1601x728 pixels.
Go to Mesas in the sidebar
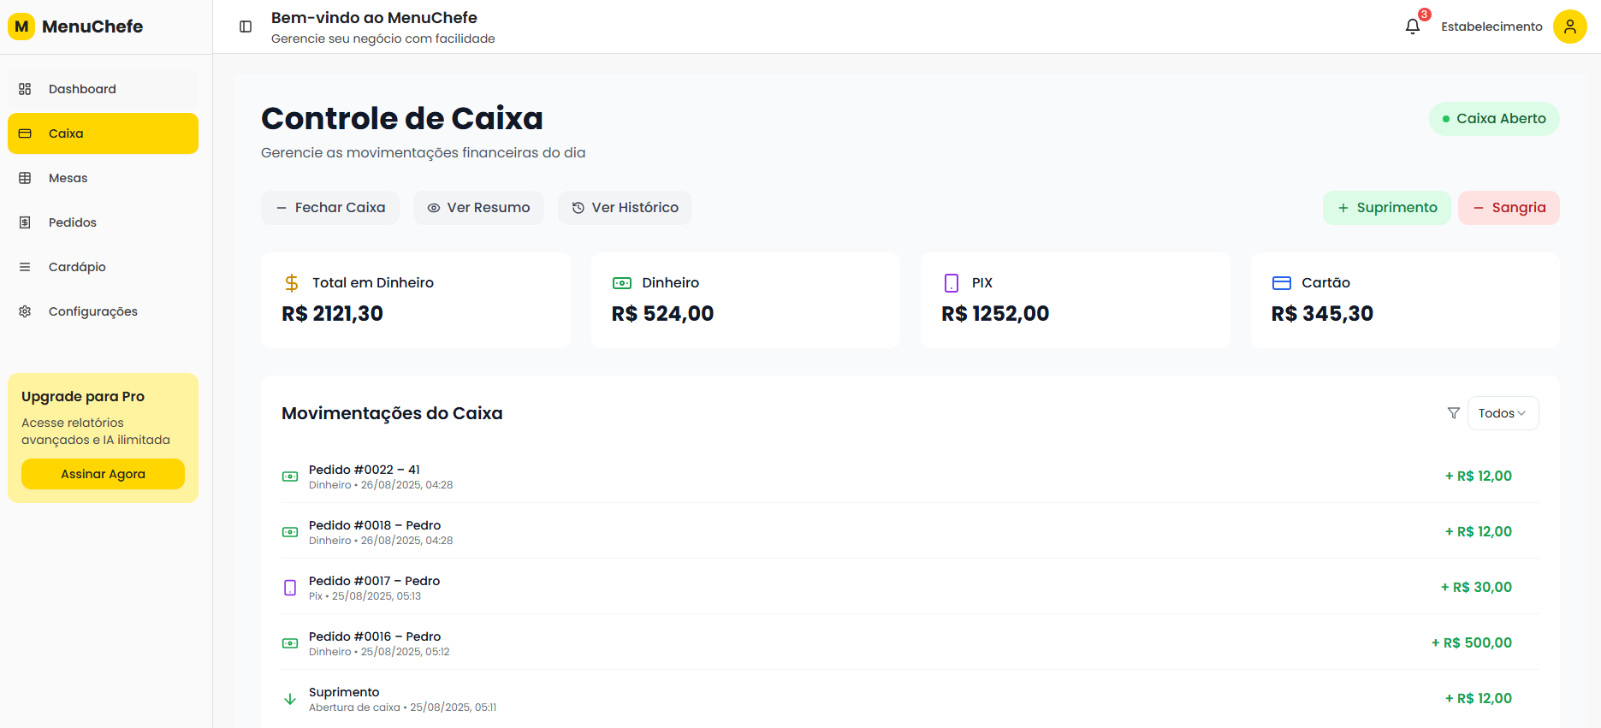68,178
